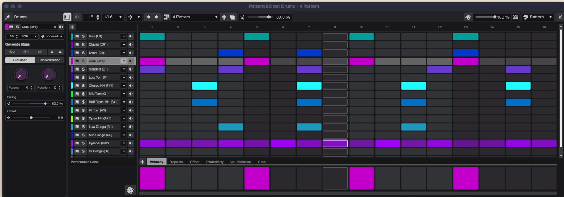
Task: Shift the pattern left with the toolbar arrow
Action: (x=149, y=17)
